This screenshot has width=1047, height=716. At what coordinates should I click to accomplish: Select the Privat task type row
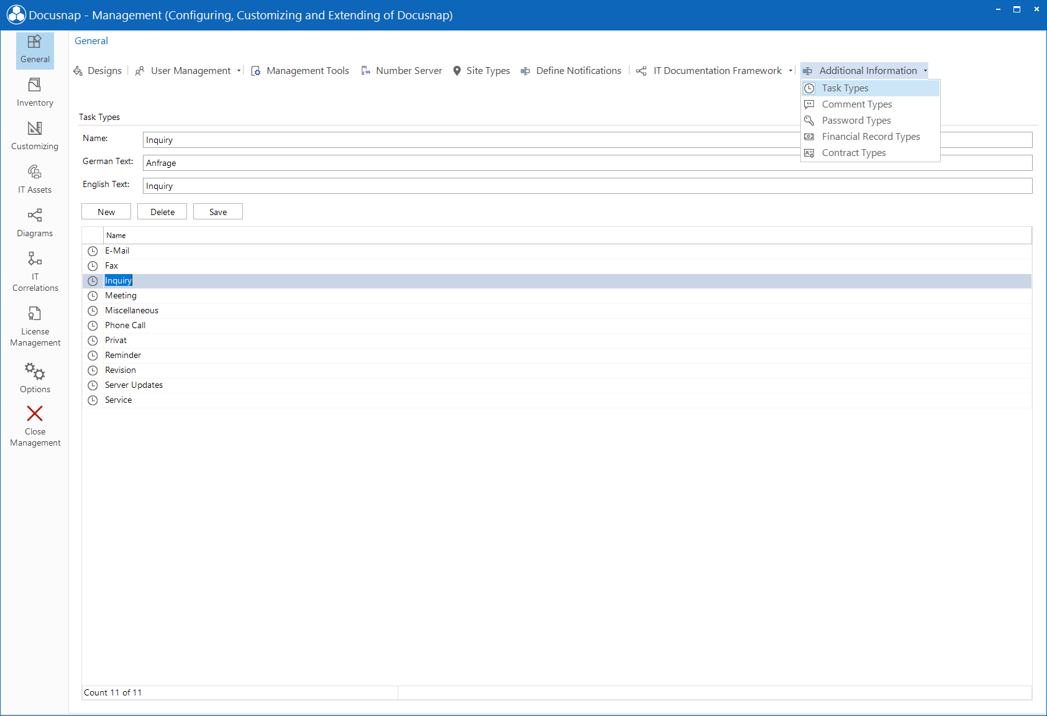pos(557,341)
